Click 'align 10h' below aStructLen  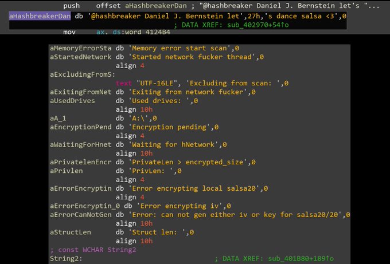click(134, 241)
